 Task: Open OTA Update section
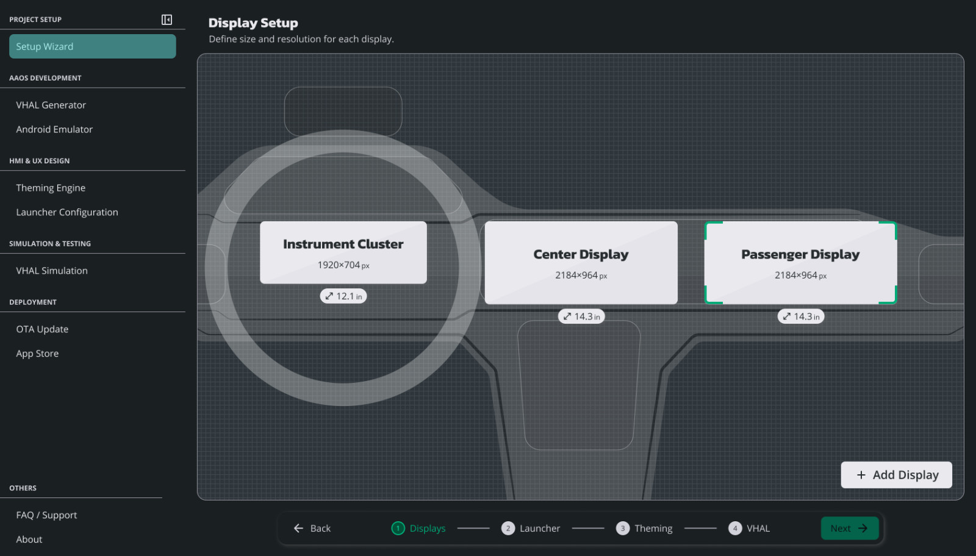click(42, 329)
